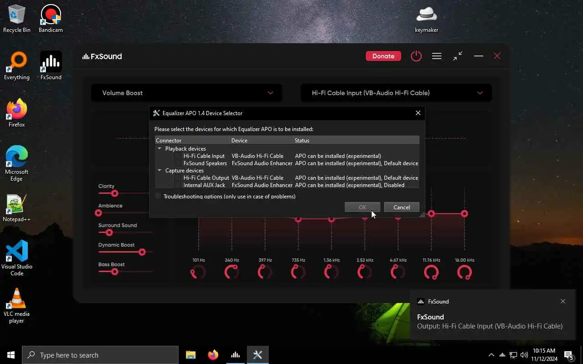Check the Hi-Fi Cable Input device checkbox

tap(178, 156)
